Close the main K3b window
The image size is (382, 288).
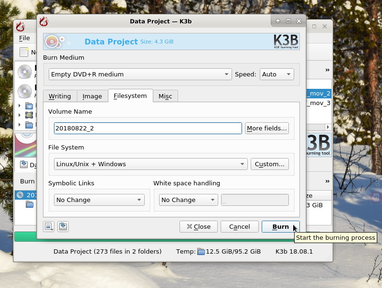coord(325,26)
